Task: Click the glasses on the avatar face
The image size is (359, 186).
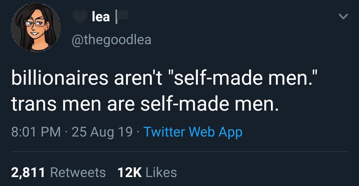Action: 35,24
